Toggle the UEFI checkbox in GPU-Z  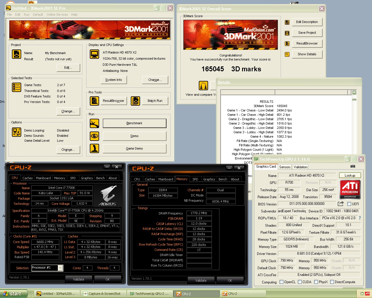[x=349, y=204]
